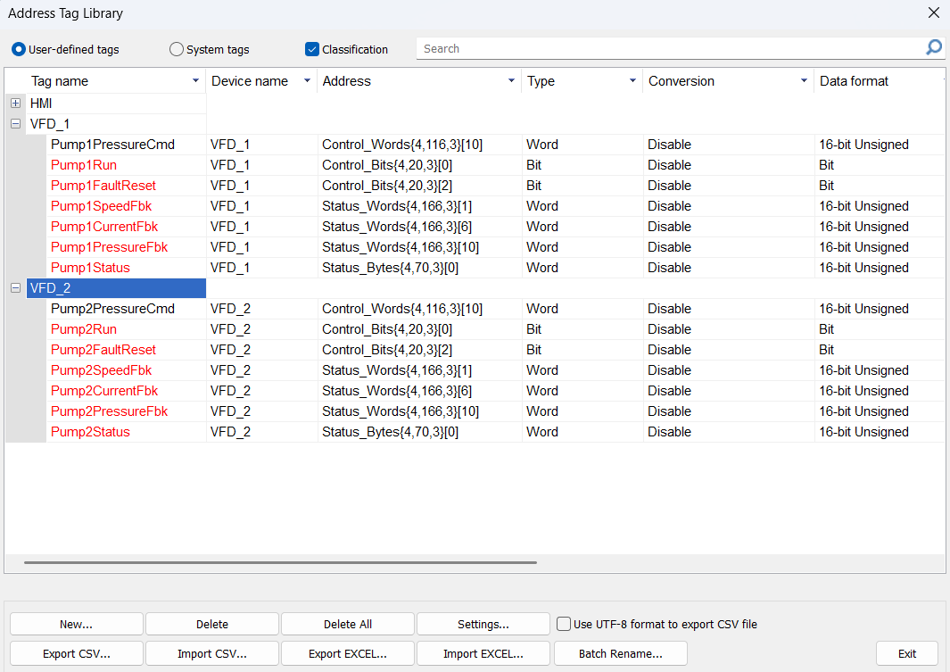Click inside the Search input field

669,49
